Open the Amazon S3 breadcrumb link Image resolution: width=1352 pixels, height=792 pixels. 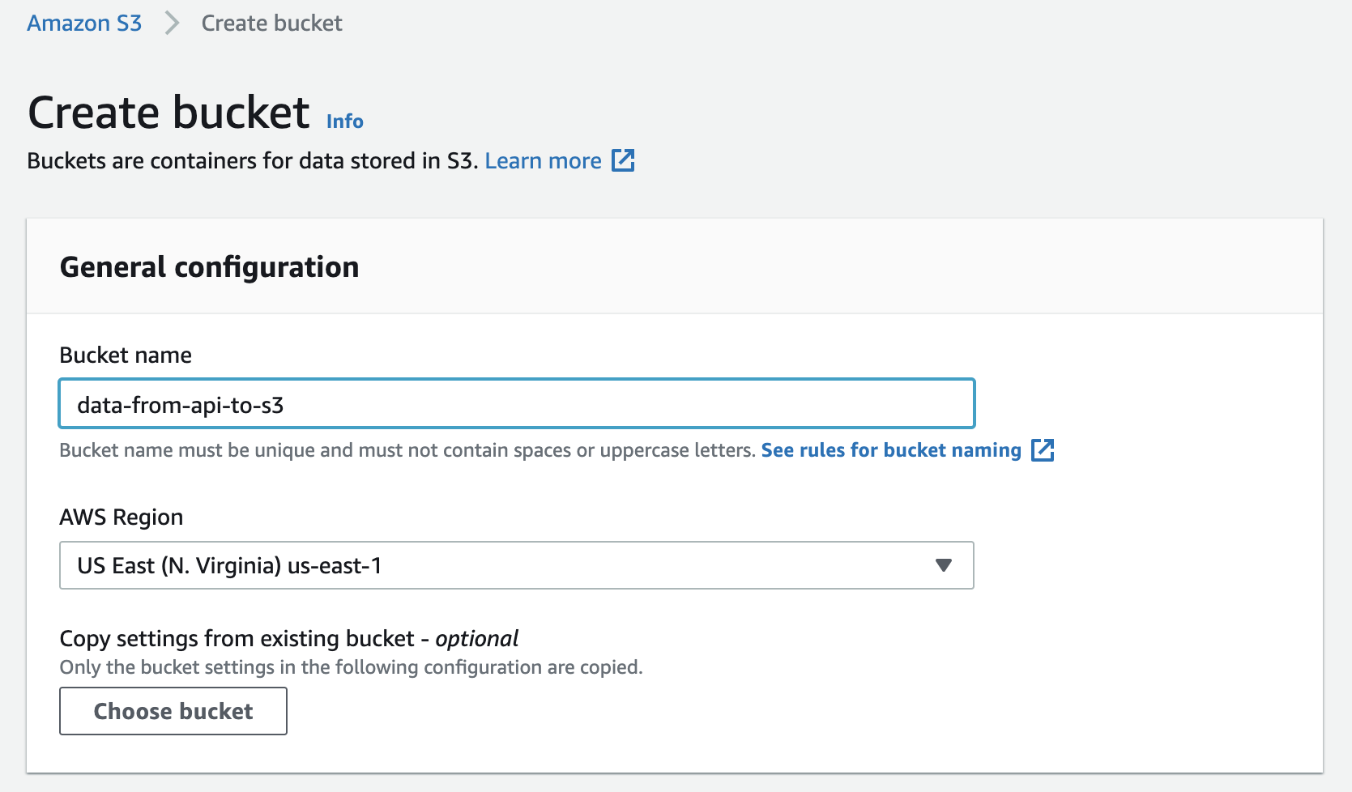(x=84, y=23)
